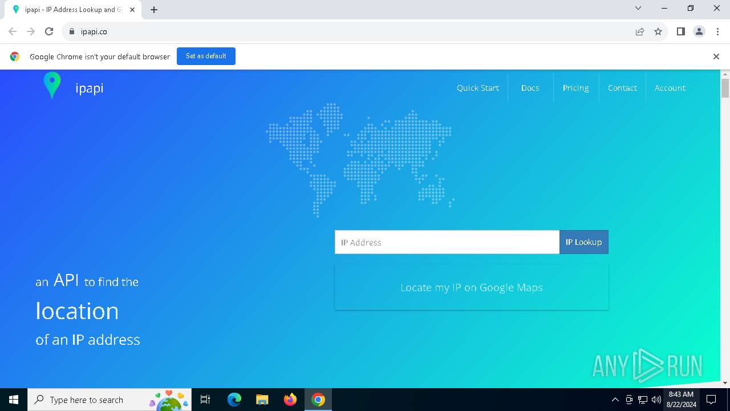The image size is (730, 411).
Task: Open volume control in system tray
Action: [656, 400]
